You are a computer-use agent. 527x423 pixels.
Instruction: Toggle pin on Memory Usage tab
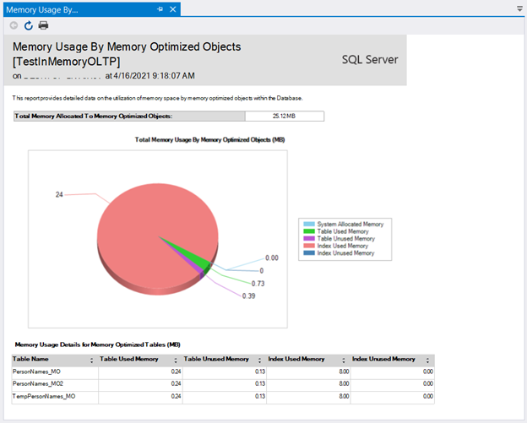[160, 9]
